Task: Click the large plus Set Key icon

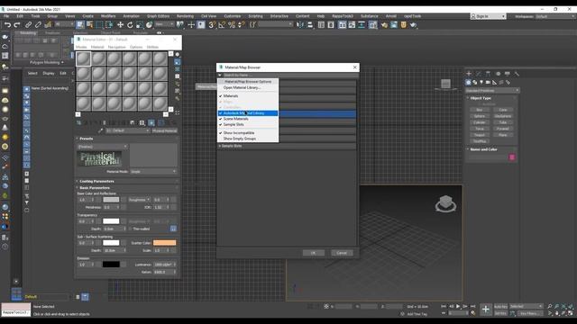Action: click(486, 310)
